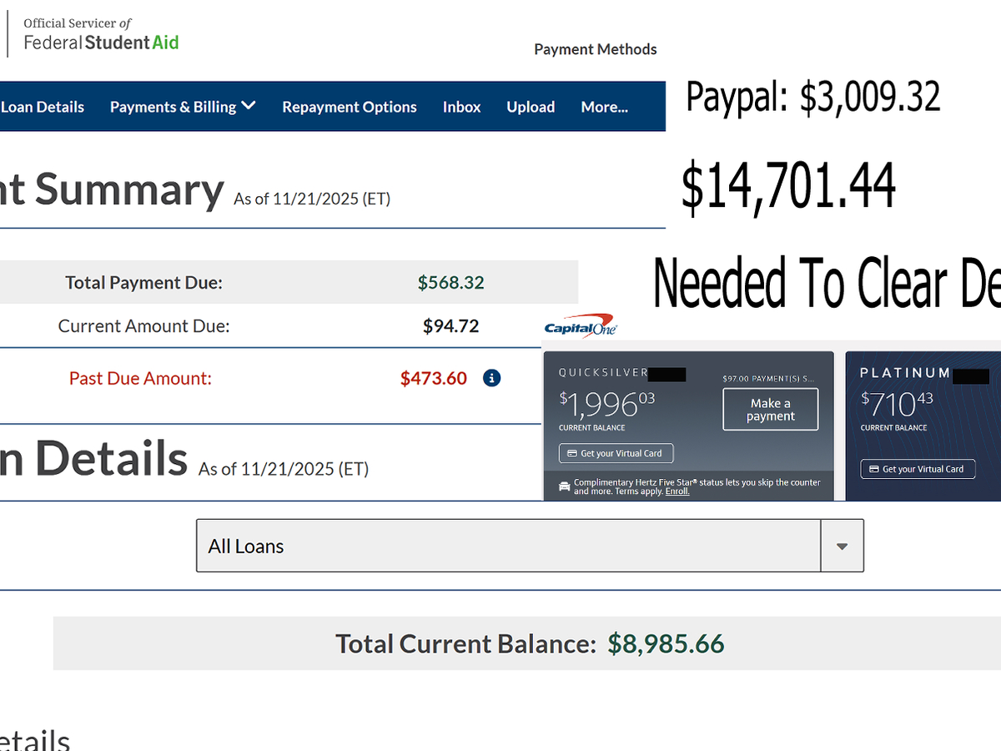Click the Payment Methods link
The width and height of the screenshot is (1001, 751).
click(595, 49)
